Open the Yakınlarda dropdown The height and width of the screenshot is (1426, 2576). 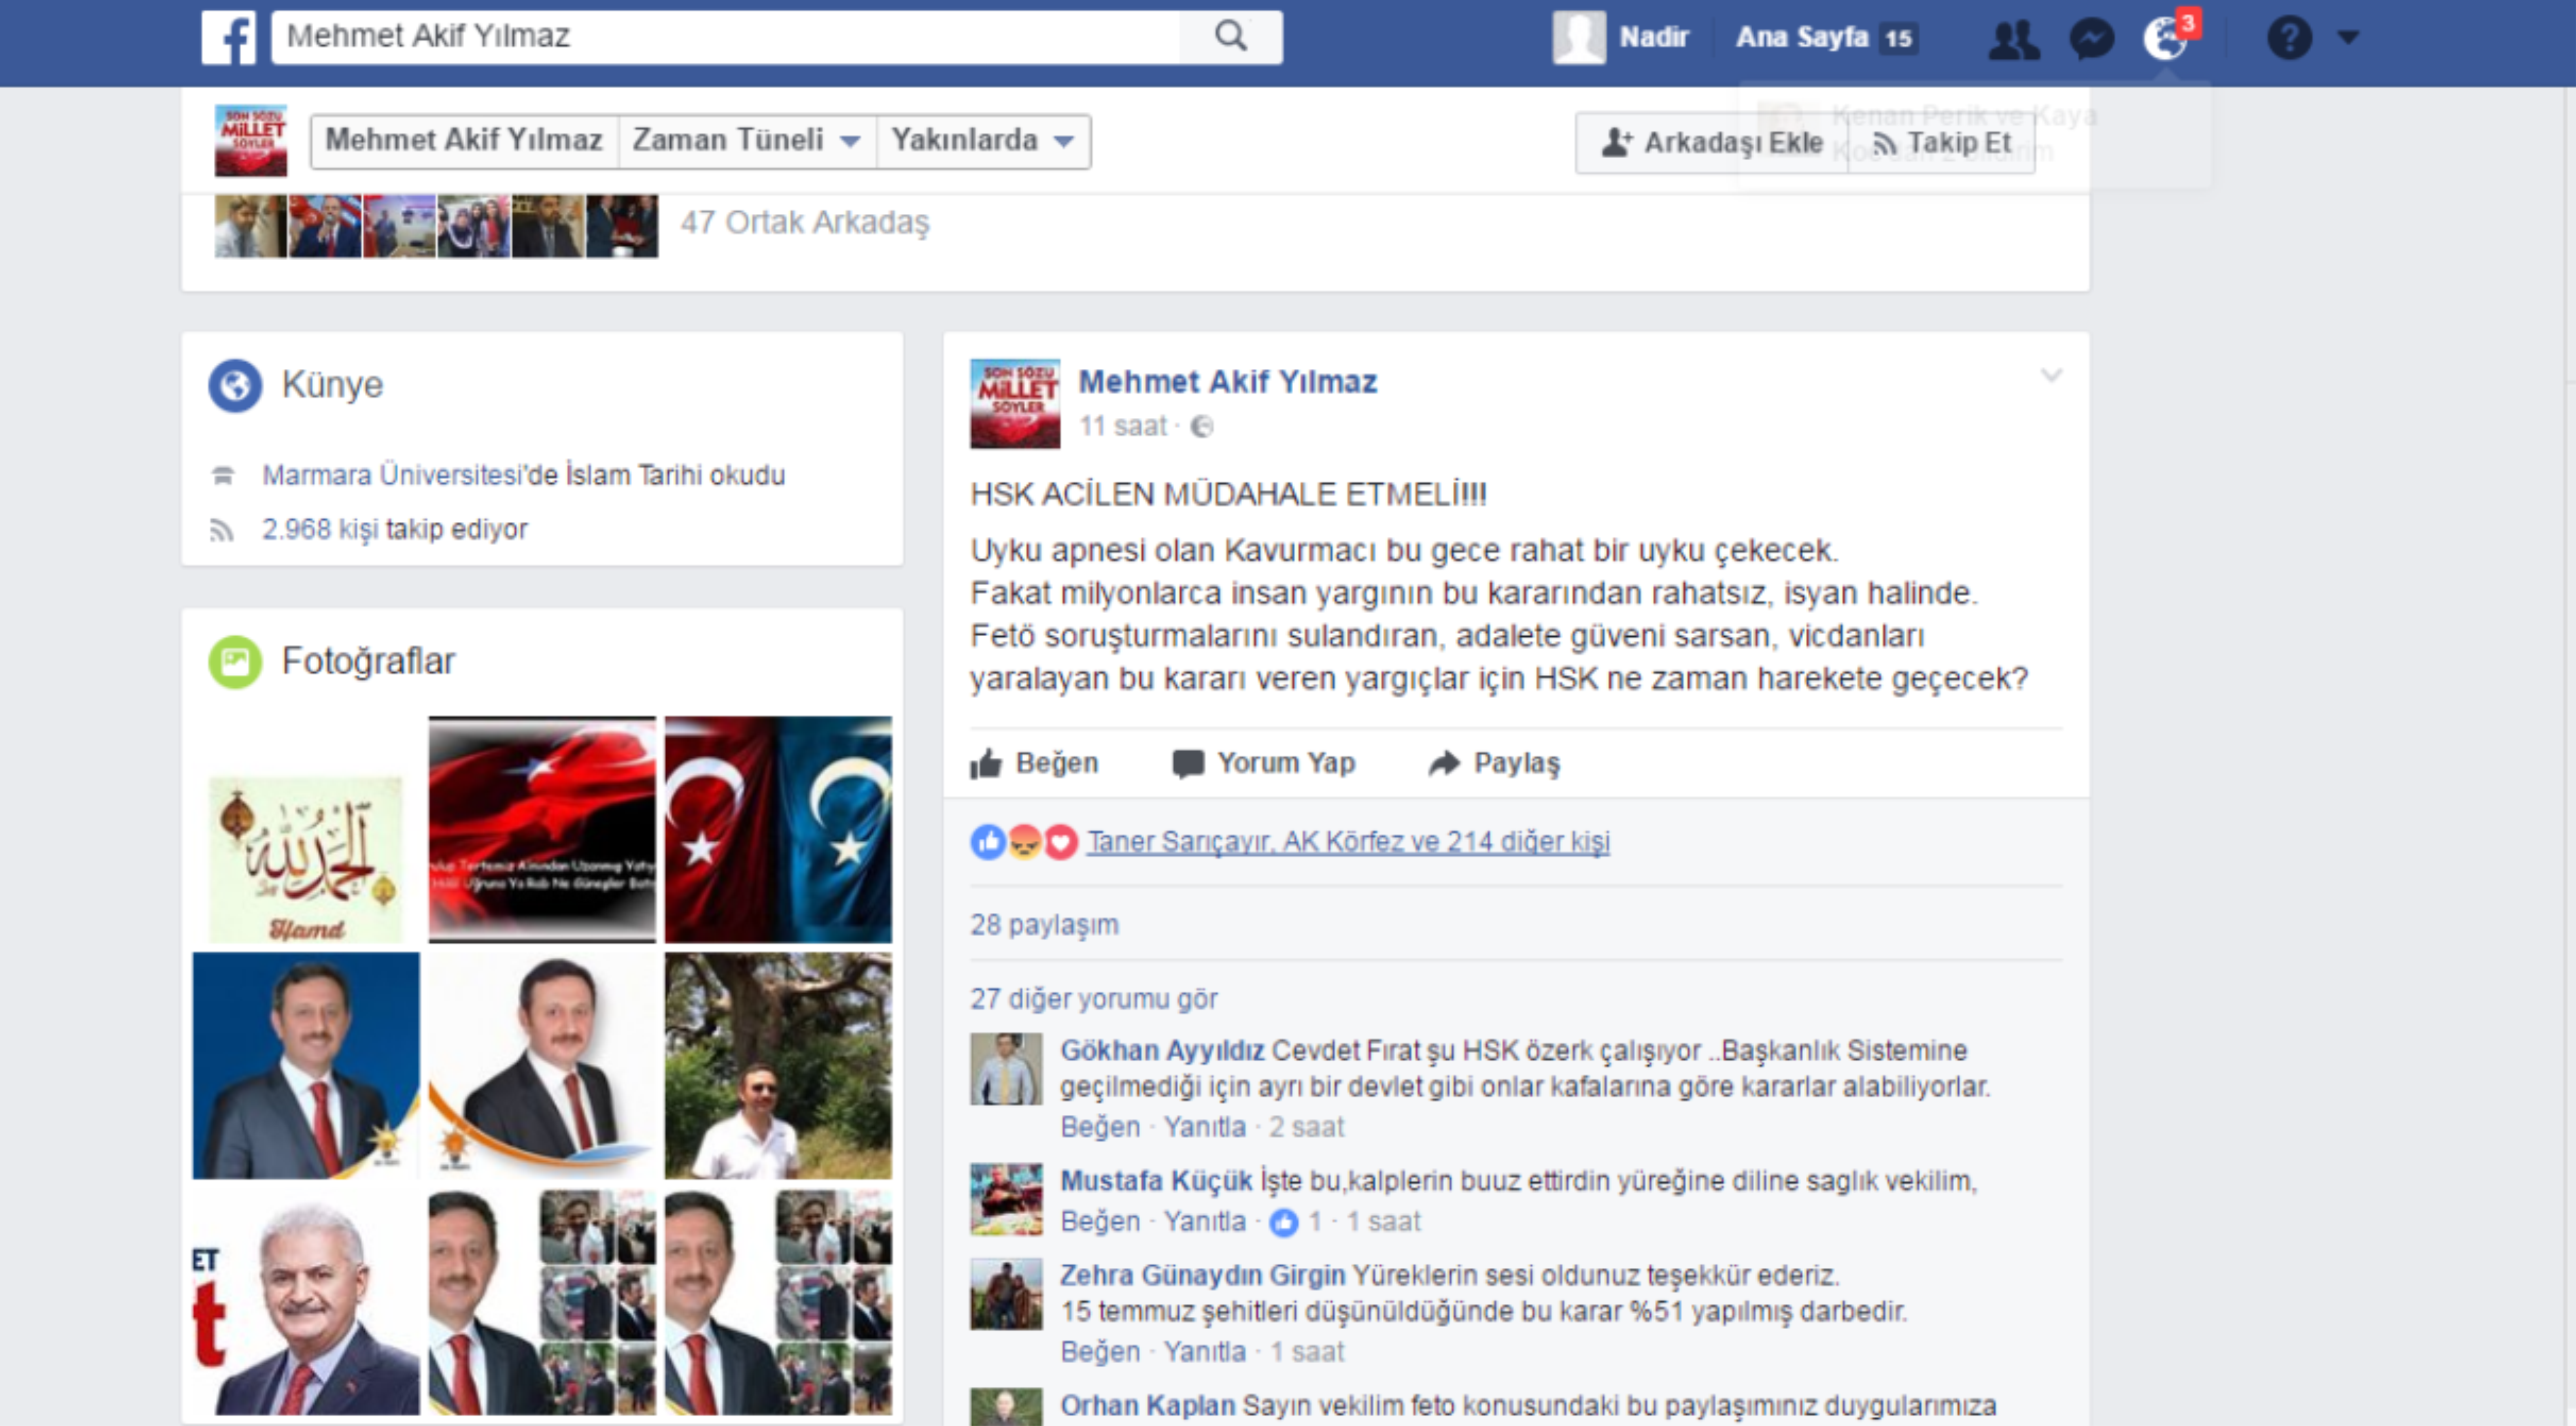pyautogui.click(x=983, y=140)
